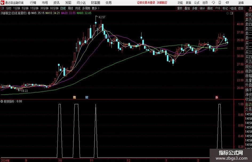Switch to the 周线 weekly tab

[70, 8]
